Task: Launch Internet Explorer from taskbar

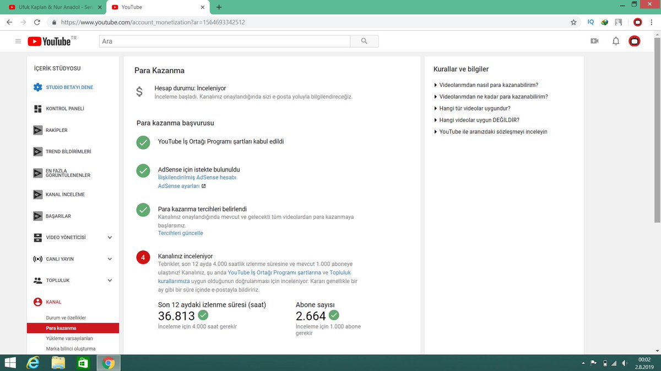Action: tap(34, 363)
